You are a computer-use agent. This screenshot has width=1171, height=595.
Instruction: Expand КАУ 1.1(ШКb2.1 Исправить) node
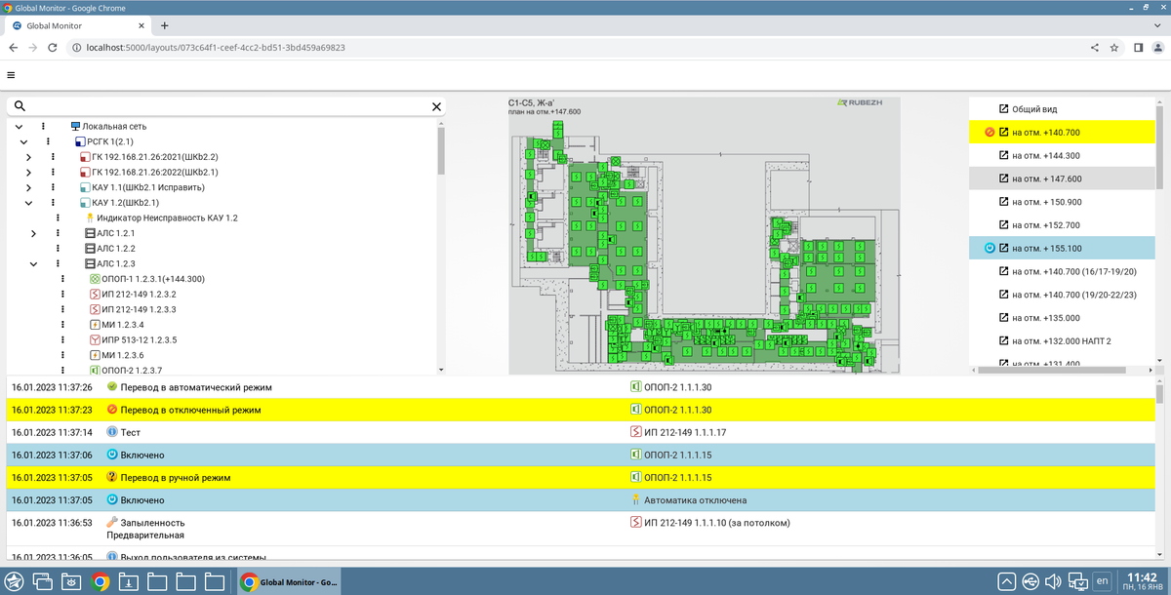tap(28, 187)
